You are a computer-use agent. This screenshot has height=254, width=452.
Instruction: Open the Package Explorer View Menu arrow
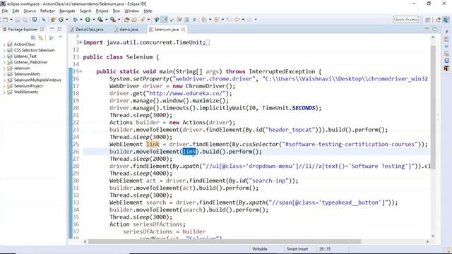pyautogui.click(x=61, y=37)
